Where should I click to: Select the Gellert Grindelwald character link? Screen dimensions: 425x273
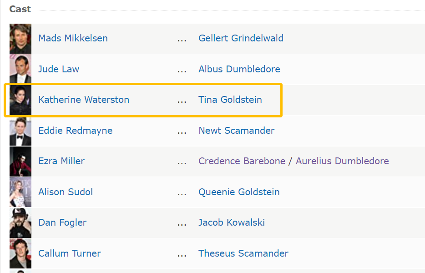[241, 38]
